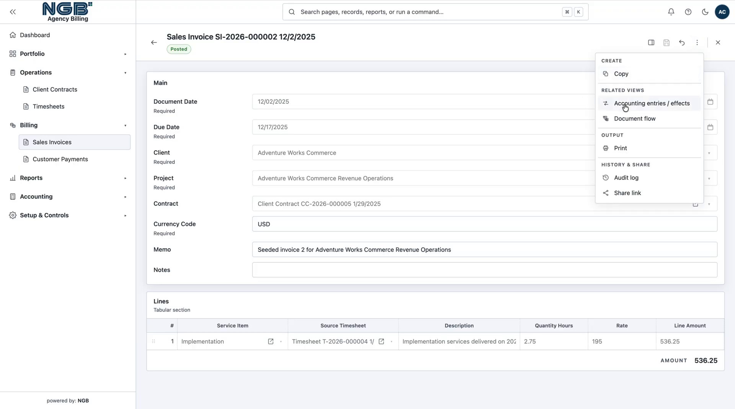Click the Service Item column header
The image size is (735, 409).
(x=232, y=326)
